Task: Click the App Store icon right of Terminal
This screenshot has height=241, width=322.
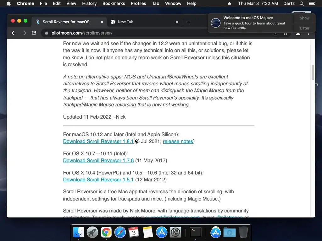Action: click(x=216, y=232)
